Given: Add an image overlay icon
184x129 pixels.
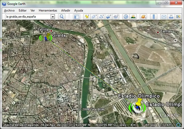Looking at the screenshot, I should pyautogui.click(x=108, y=17).
